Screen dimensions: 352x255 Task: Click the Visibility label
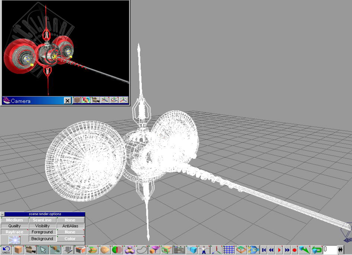pyautogui.click(x=42, y=226)
